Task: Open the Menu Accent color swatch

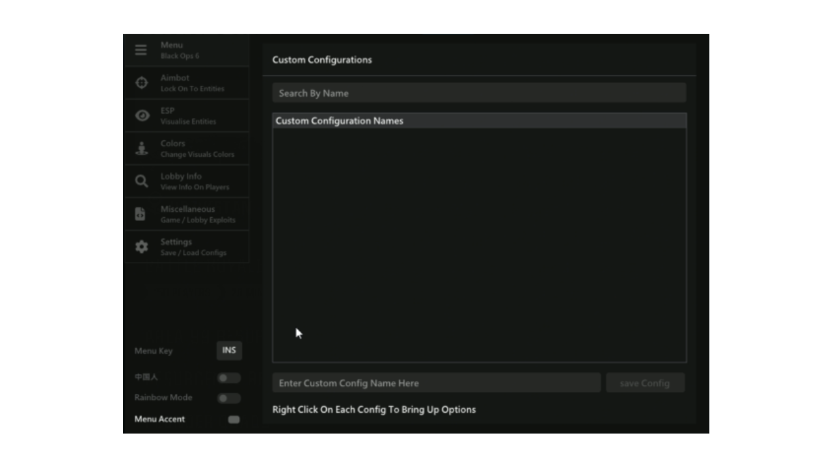Action: 234,419
